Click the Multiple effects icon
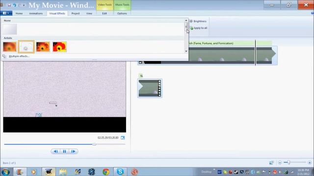The width and height of the screenshot is (314, 176). tap(4, 56)
